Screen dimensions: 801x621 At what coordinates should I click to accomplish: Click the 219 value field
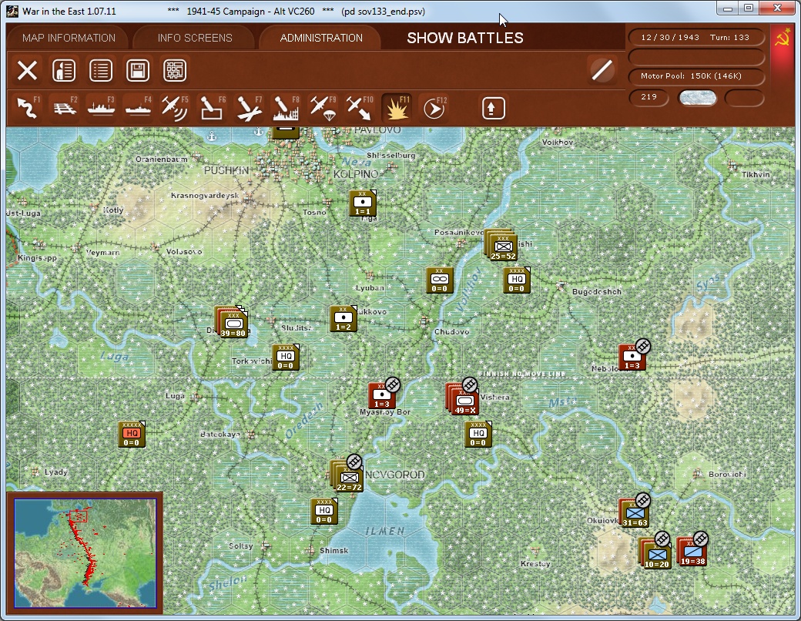click(649, 98)
